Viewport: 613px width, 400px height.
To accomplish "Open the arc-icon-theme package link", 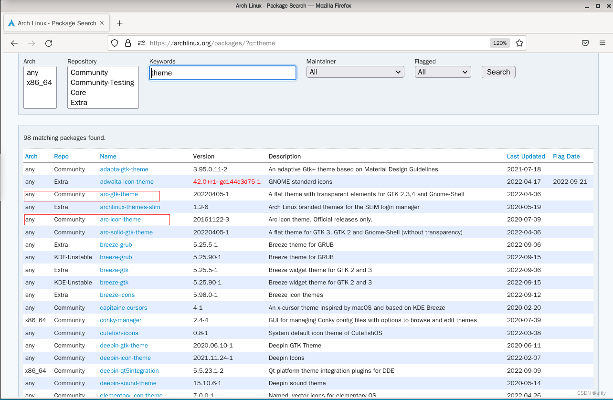I will (120, 220).
